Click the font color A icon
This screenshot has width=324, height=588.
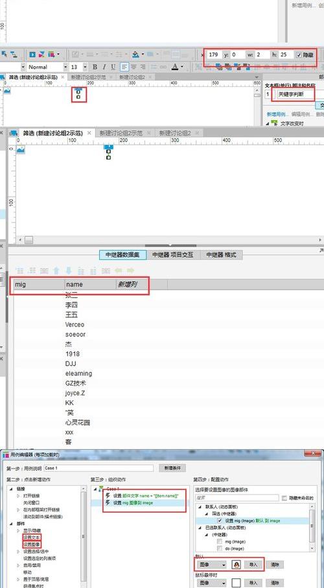175,67
